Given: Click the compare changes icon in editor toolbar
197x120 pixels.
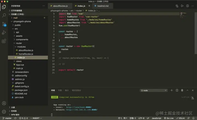Looking at the screenshot, I should point(177,6).
